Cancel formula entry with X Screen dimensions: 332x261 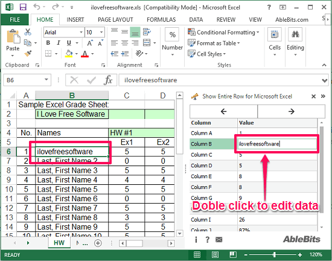pyautogui.click(x=74, y=80)
